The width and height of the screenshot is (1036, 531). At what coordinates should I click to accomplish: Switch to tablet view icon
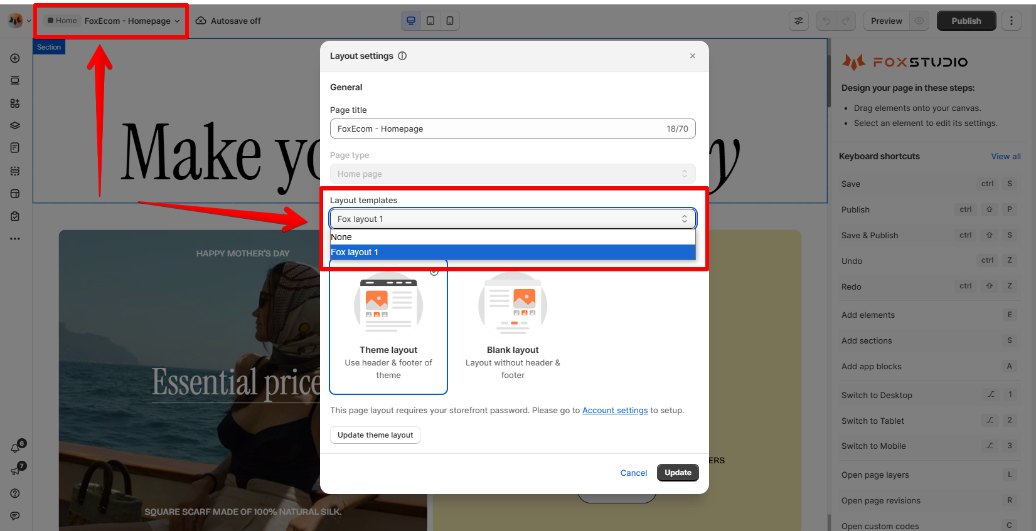tap(430, 21)
